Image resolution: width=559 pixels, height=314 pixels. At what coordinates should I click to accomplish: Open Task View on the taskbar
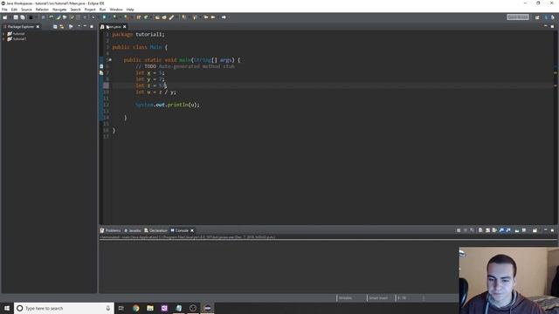[x=121, y=308]
